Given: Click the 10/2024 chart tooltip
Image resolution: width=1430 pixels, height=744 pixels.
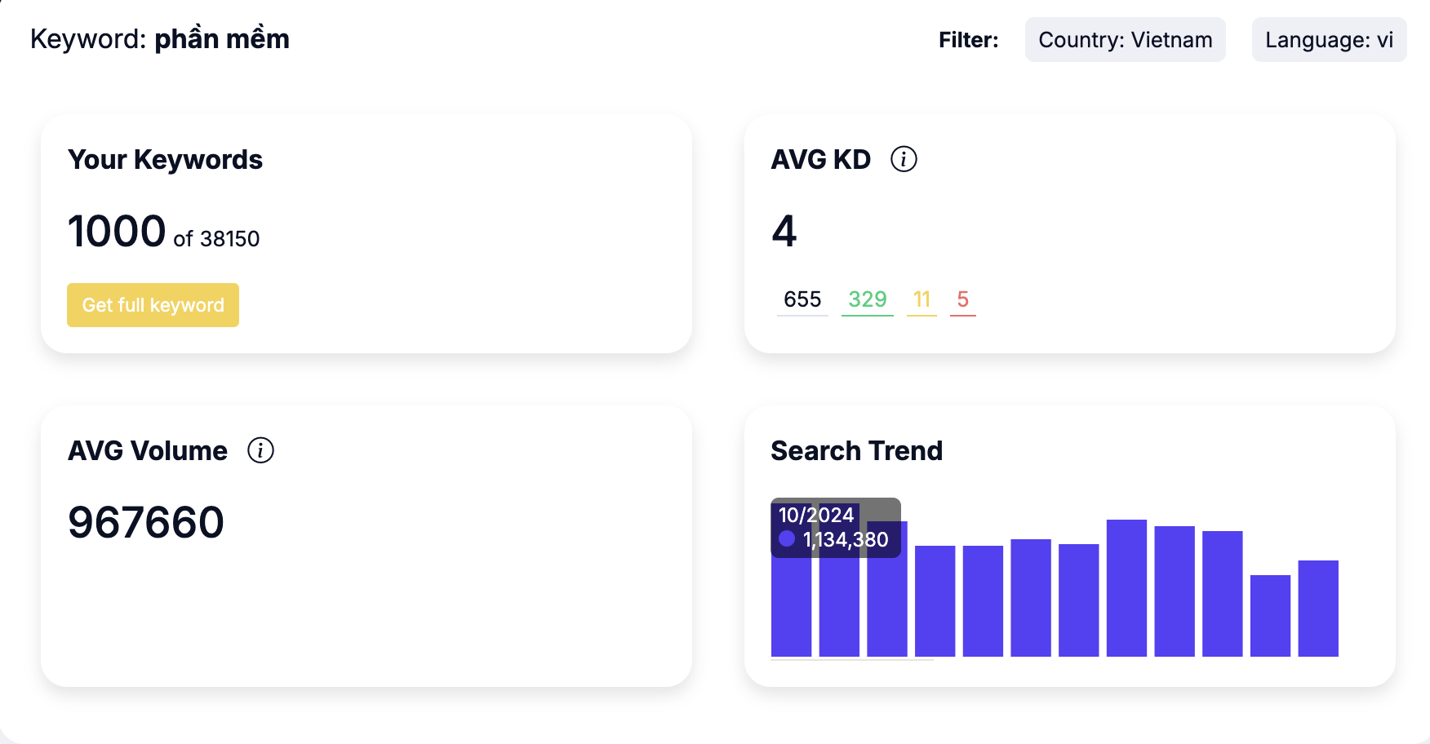Looking at the screenshot, I should (x=836, y=528).
